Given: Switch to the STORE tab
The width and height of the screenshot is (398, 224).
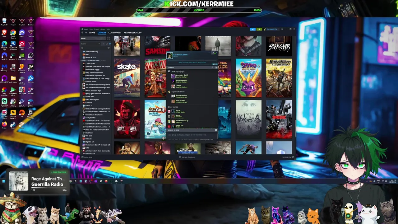Looking at the screenshot, I should (92, 33).
